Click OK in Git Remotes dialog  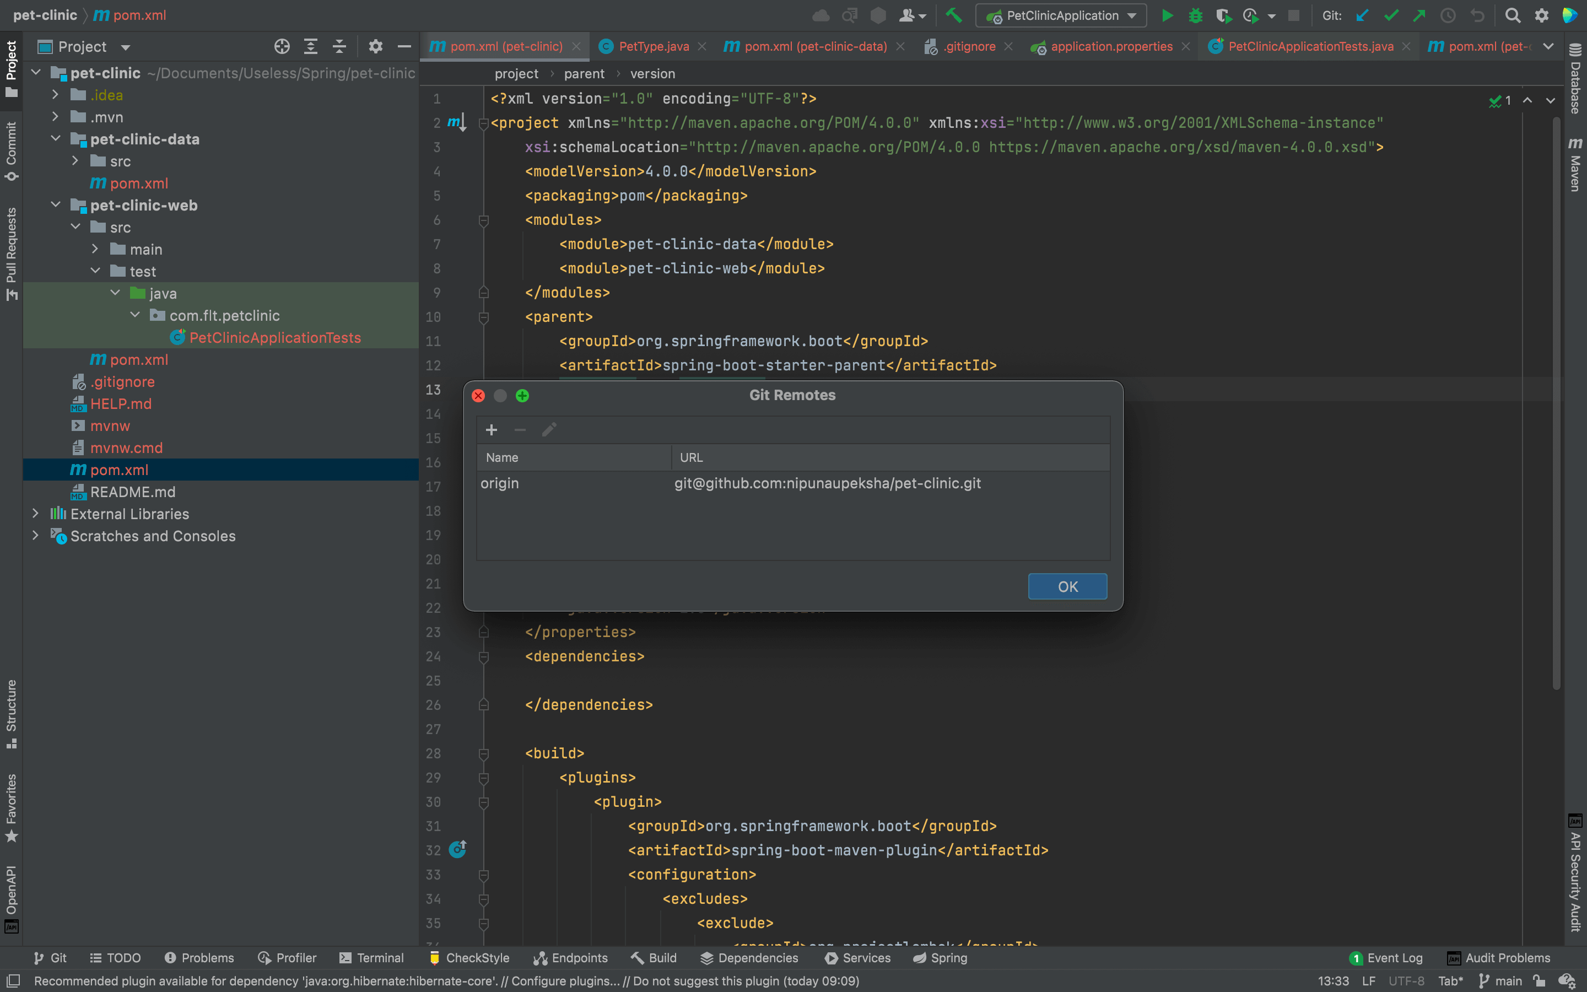click(1067, 586)
